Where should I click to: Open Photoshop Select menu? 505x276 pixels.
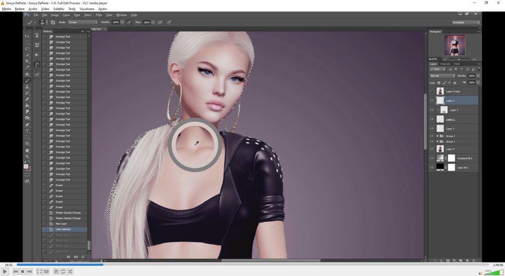[87, 15]
